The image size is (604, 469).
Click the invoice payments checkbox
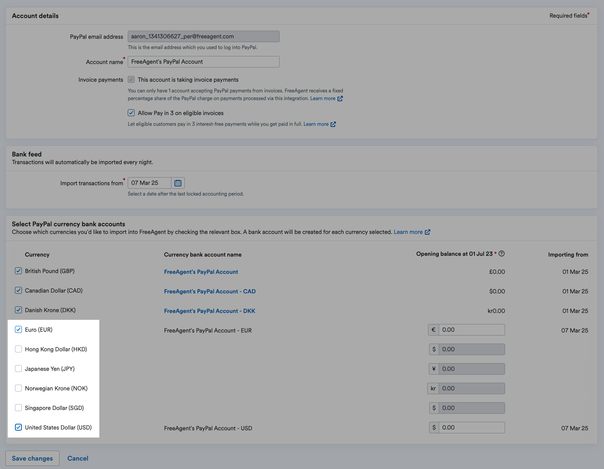click(x=131, y=79)
